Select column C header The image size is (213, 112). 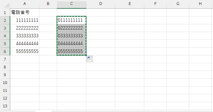(72, 4)
